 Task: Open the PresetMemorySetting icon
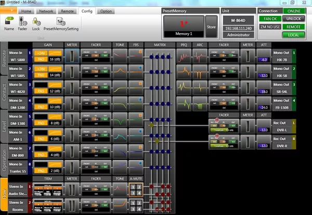61,24
